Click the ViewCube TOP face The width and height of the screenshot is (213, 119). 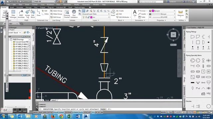point(173,35)
